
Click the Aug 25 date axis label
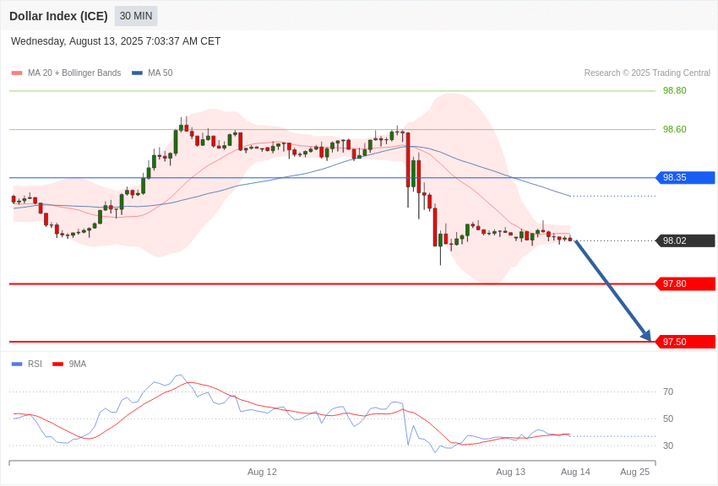coord(634,472)
